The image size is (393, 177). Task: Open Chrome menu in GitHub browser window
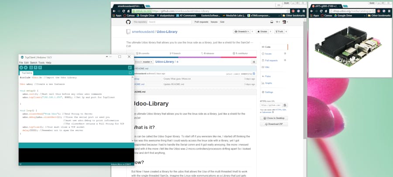[304, 11]
